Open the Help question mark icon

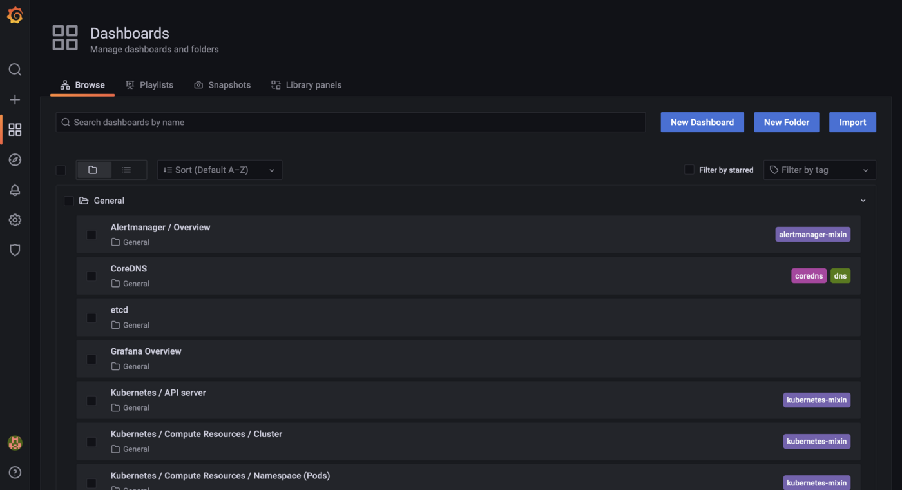(x=15, y=472)
